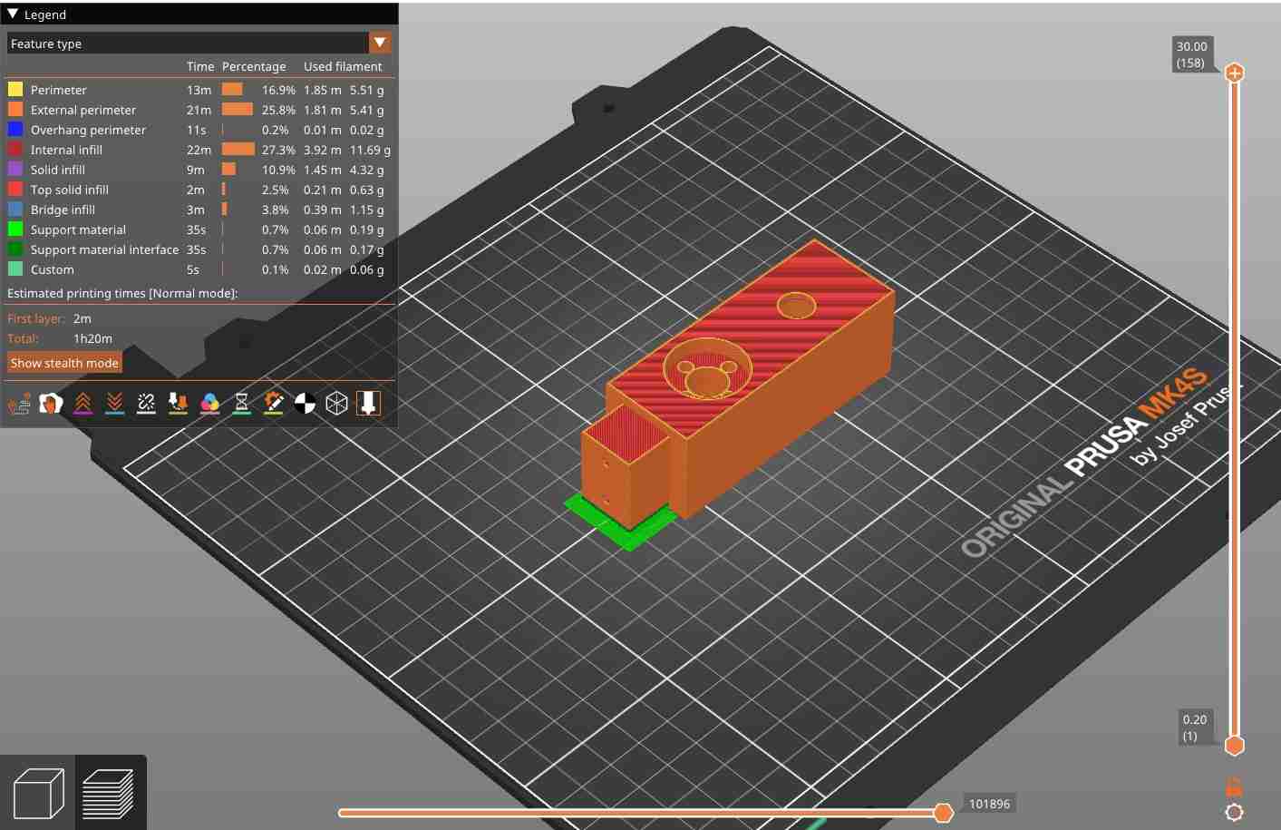The image size is (1281, 830).
Task: Toggle wipe moves visibility icon
Action: pyautogui.click(x=51, y=403)
